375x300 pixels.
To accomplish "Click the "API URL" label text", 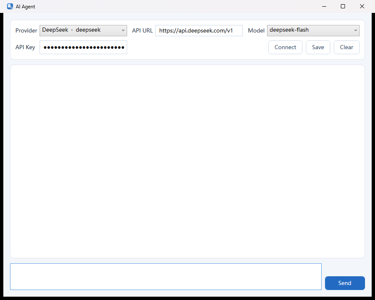I will [x=142, y=30].
